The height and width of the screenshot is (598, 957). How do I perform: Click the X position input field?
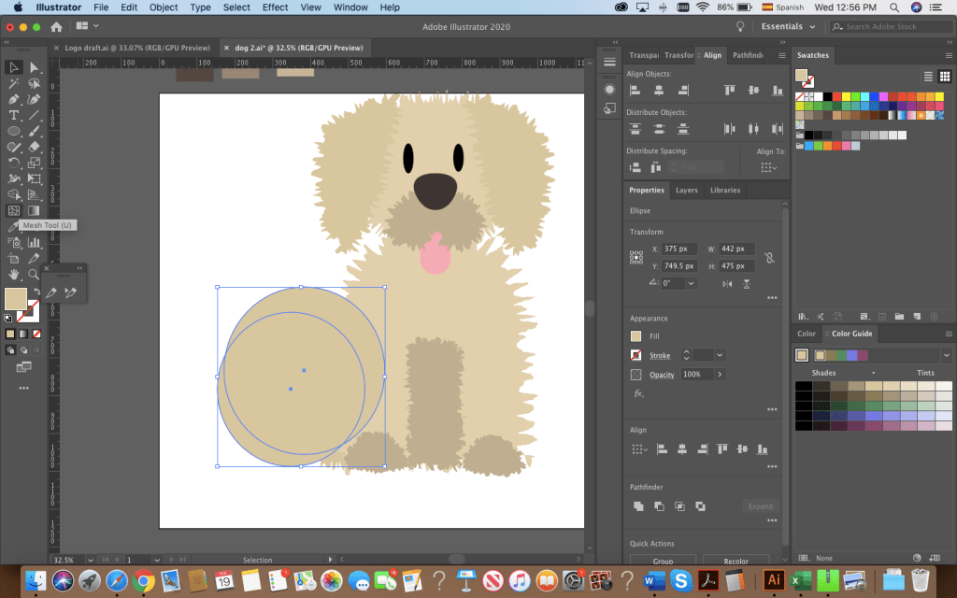click(678, 249)
